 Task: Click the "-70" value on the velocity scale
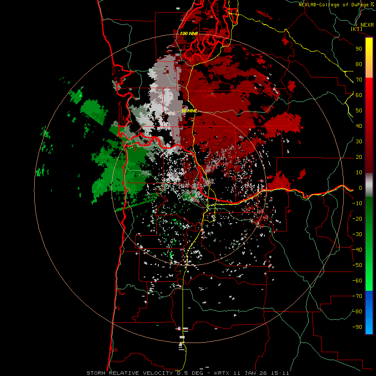(357, 296)
